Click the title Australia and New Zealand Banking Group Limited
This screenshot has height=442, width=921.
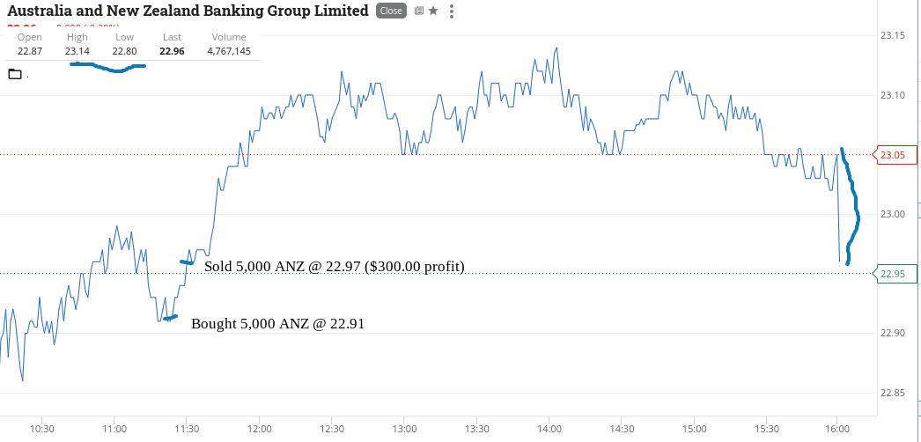188,11
